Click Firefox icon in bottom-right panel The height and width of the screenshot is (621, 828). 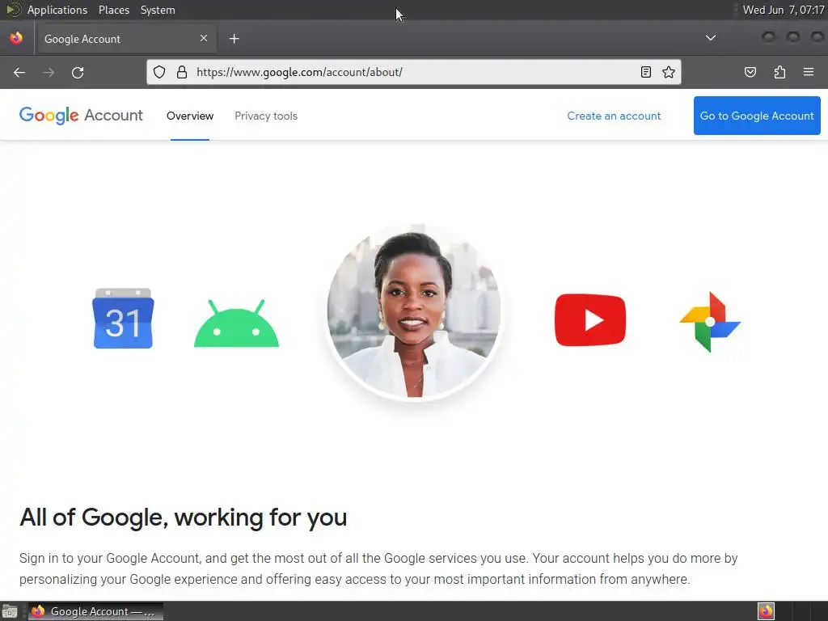(766, 611)
